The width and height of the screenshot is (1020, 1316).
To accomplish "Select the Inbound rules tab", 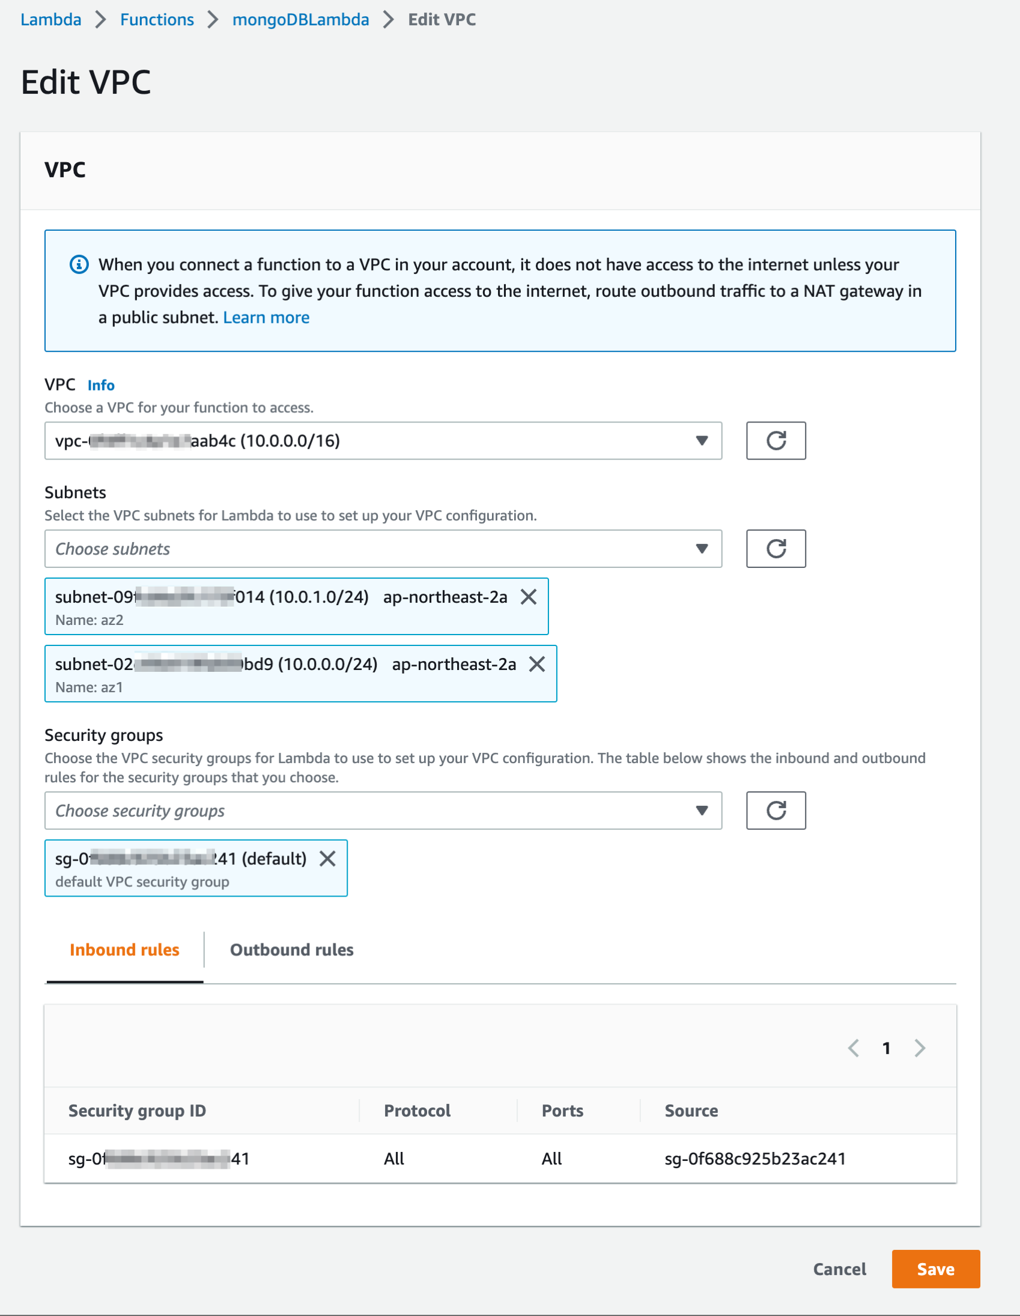I will click(x=124, y=949).
